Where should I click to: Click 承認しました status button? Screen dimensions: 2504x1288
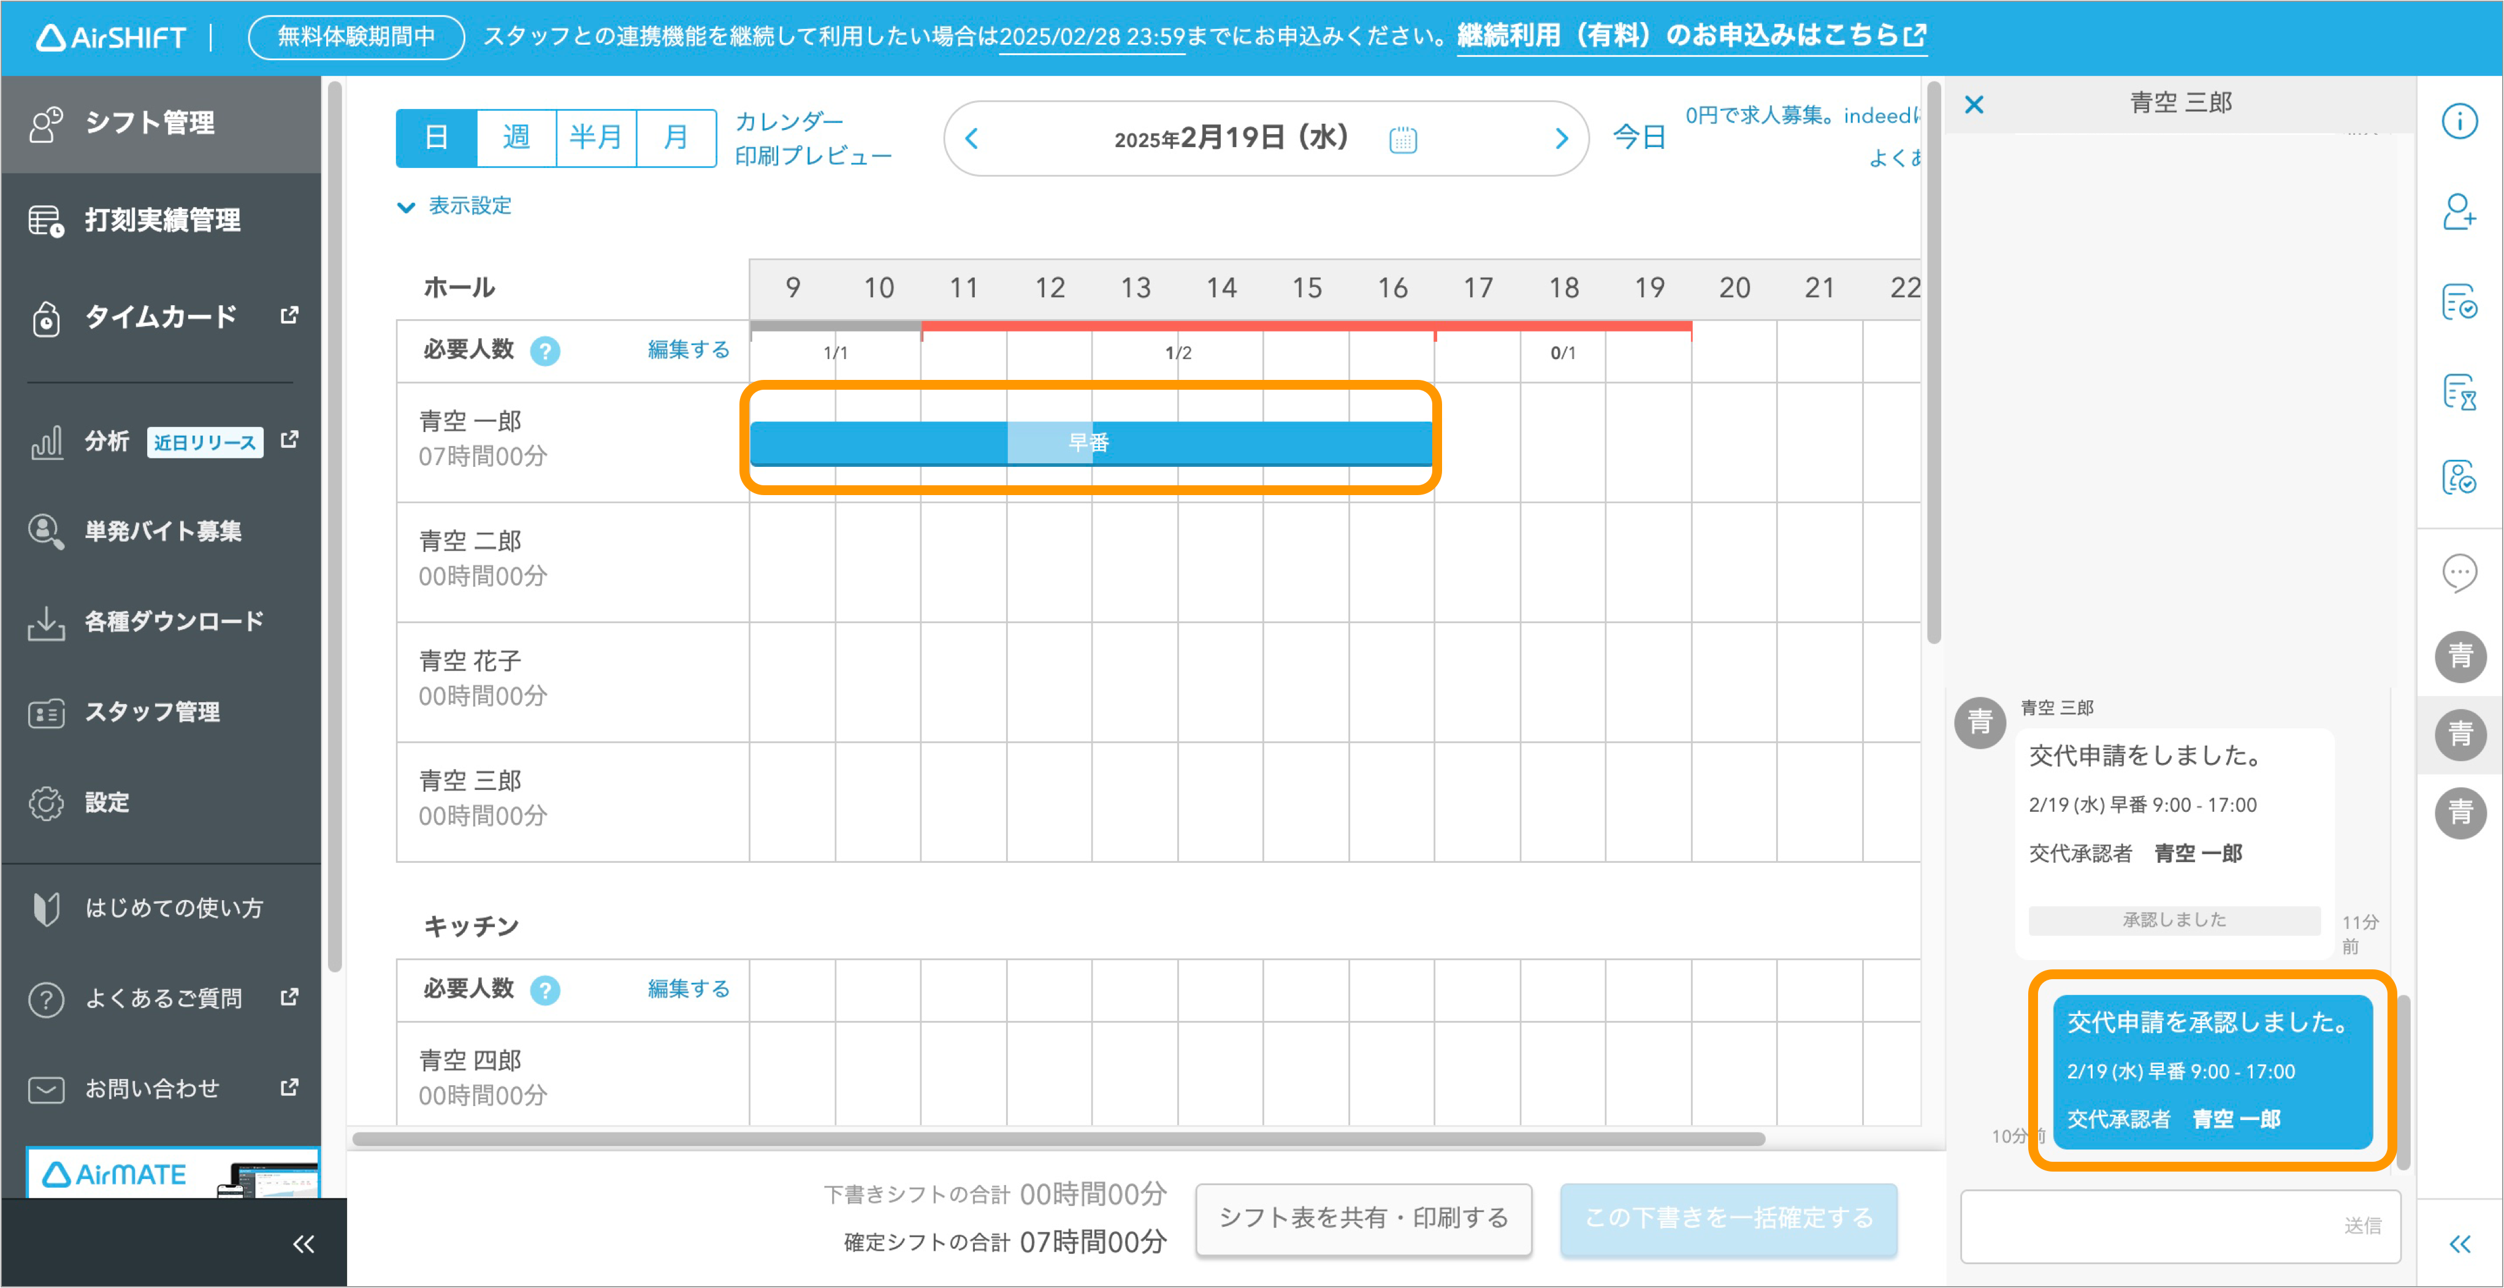pos(2175,920)
